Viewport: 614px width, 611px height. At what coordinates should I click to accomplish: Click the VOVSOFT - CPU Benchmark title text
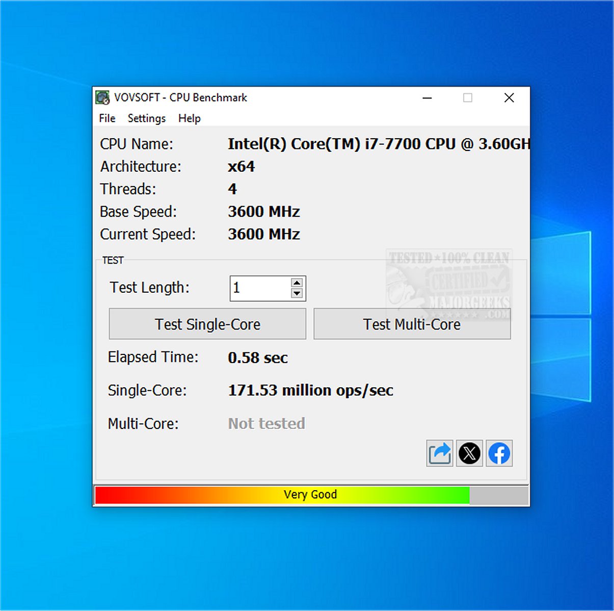(x=180, y=97)
